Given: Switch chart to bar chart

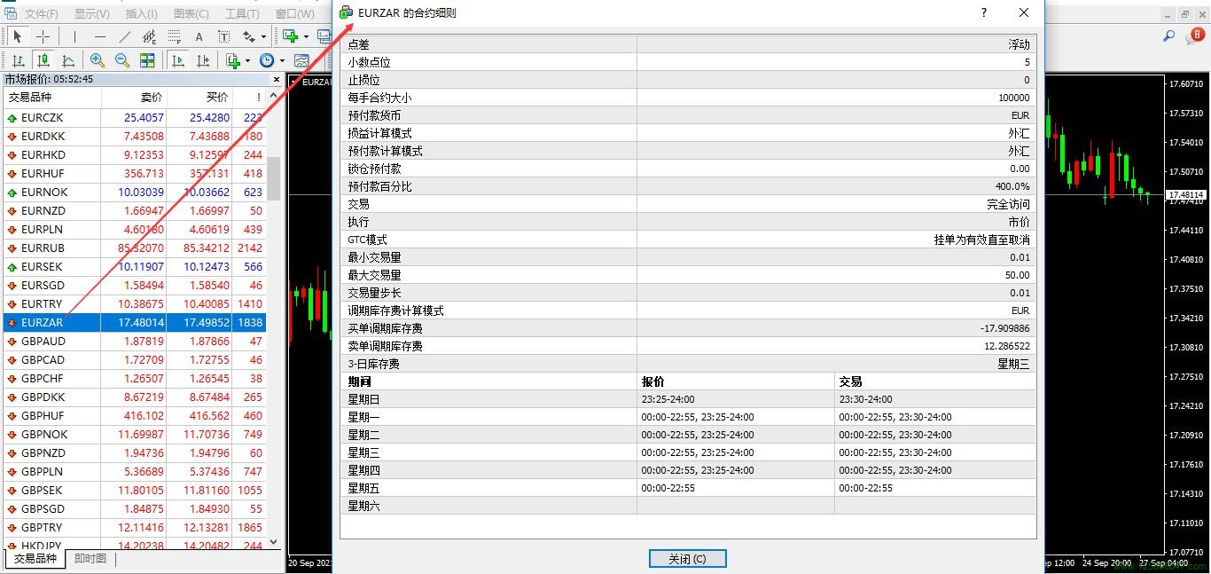Looking at the screenshot, I should (x=18, y=60).
